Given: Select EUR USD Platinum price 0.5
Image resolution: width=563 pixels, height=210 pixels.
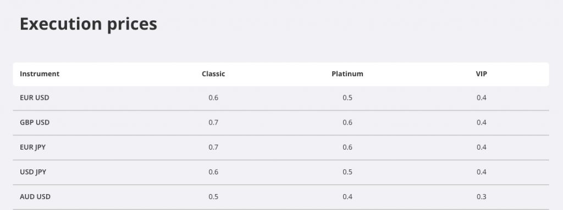Looking at the screenshot, I should pyautogui.click(x=347, y=98).
